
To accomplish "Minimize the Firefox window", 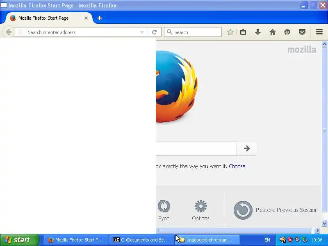I will pos(303,5).
